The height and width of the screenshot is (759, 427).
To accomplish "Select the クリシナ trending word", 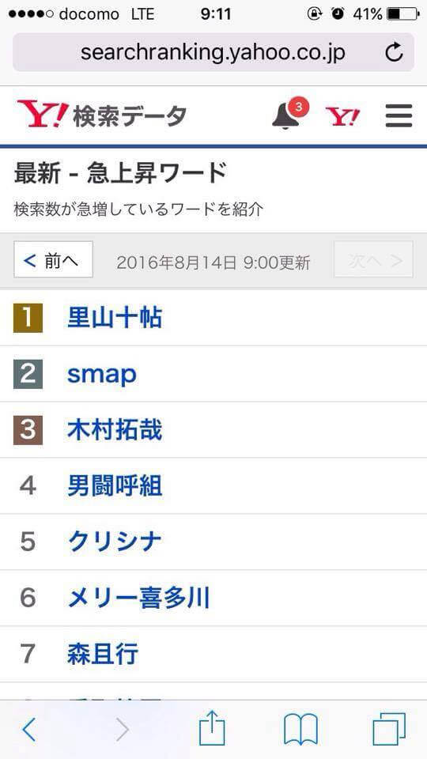I will (115, 542).
